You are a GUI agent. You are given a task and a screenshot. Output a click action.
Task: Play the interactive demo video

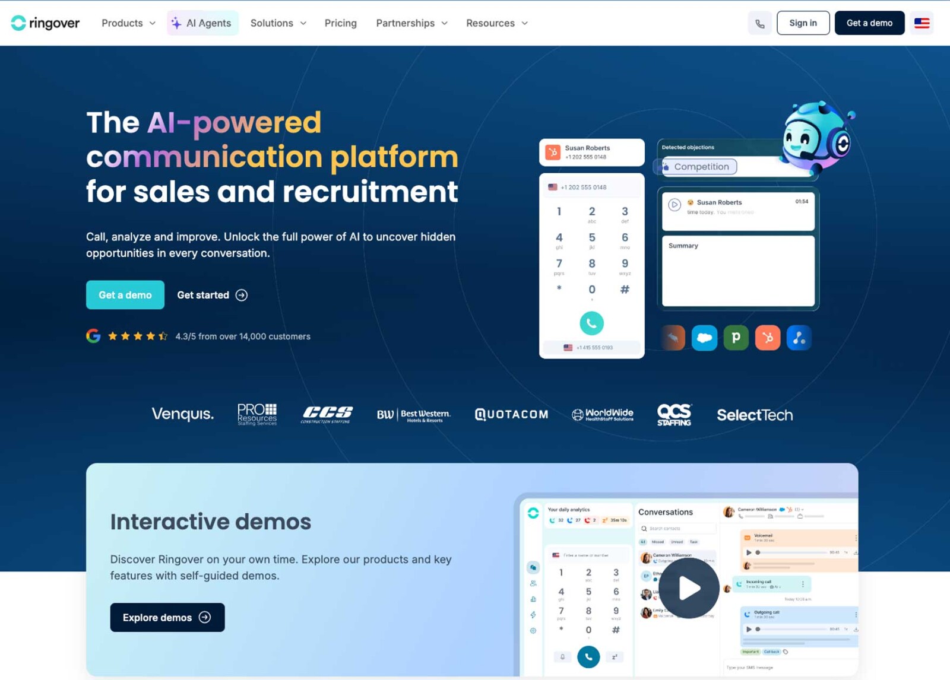(x=689, y=588)
